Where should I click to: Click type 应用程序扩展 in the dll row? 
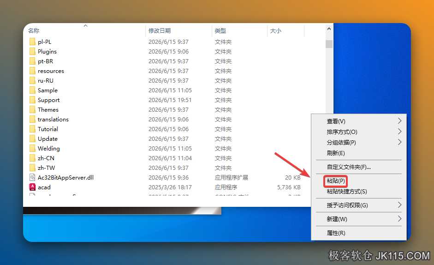click(x=232, y=178)
